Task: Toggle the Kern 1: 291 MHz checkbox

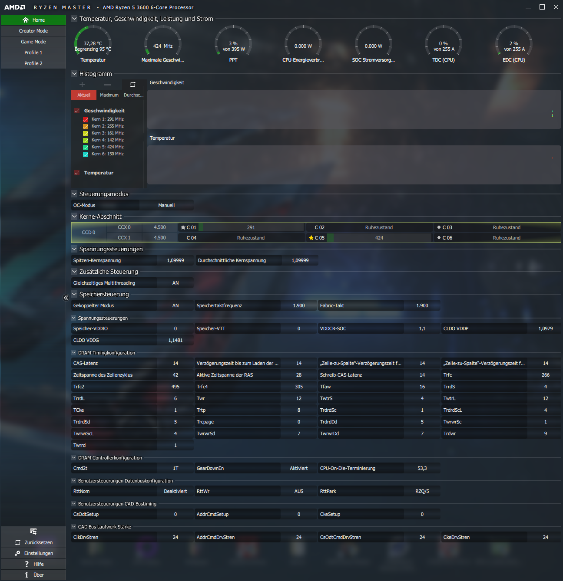Action: [x=86, y=119]
